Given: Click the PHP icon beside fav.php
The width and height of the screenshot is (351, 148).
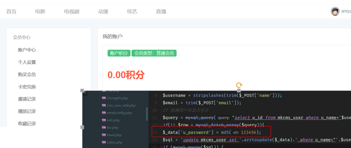Looking at the screenshot, I should 104,128.
